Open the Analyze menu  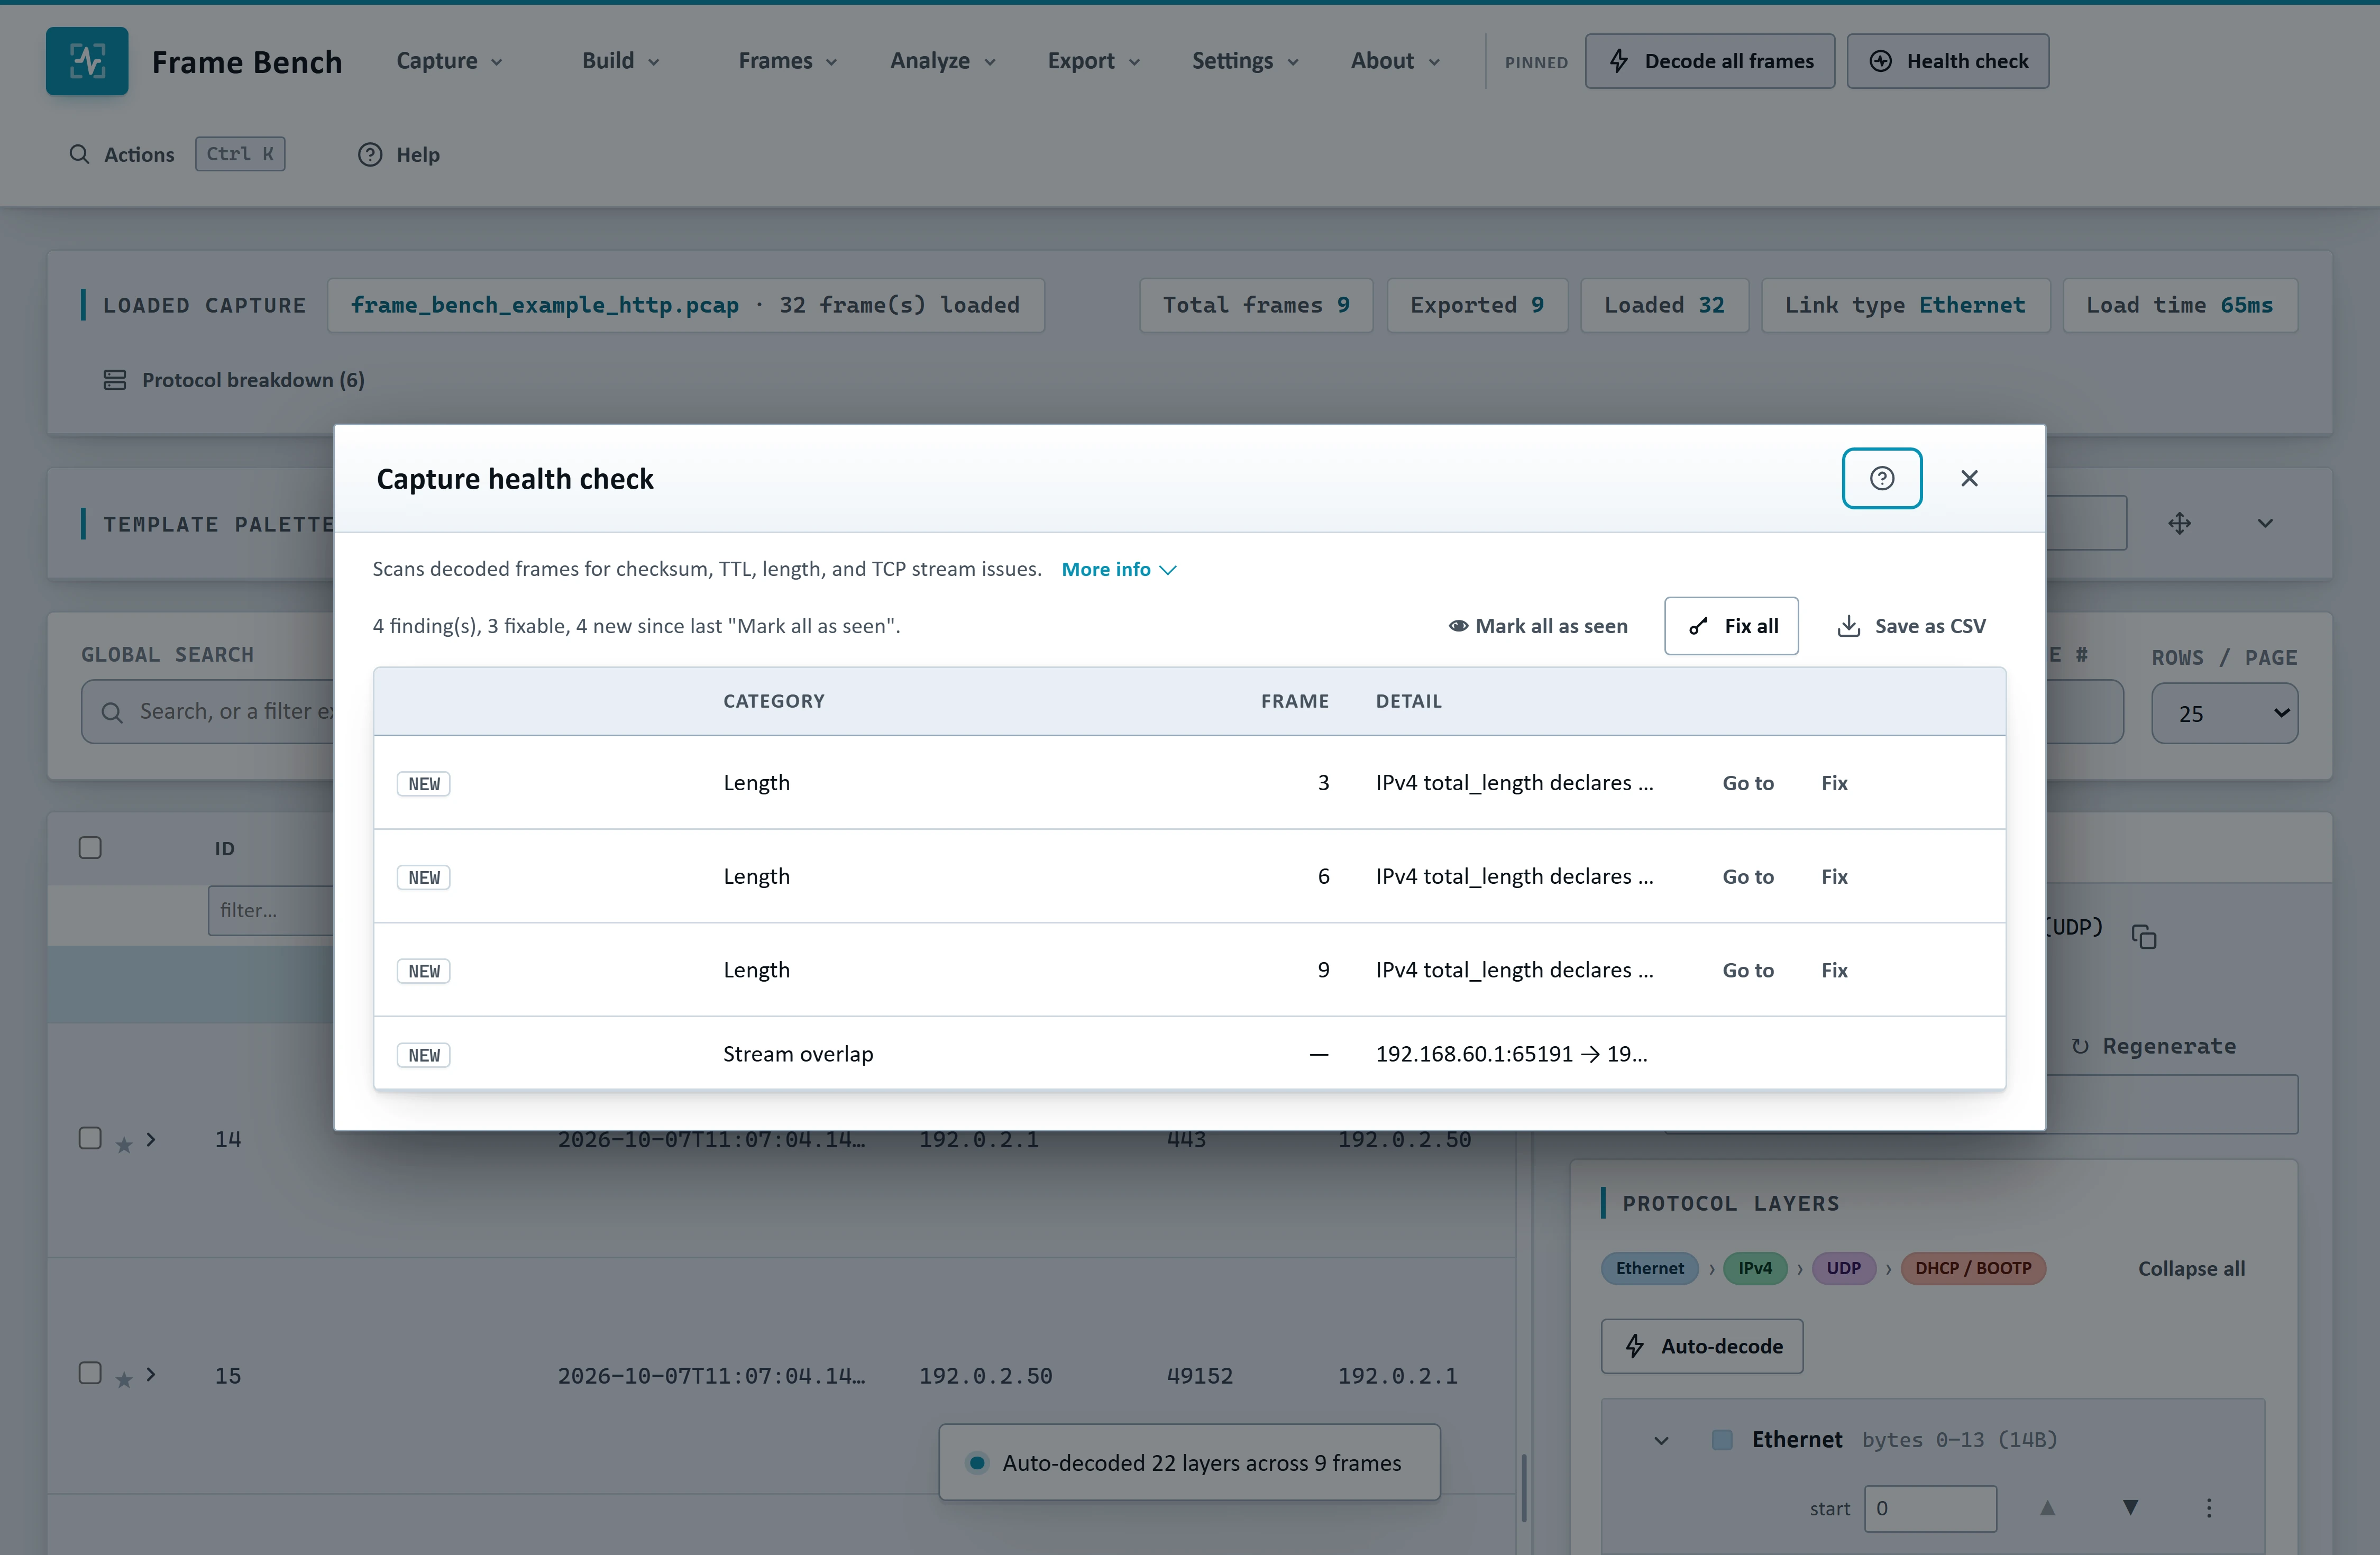(943, 61)
